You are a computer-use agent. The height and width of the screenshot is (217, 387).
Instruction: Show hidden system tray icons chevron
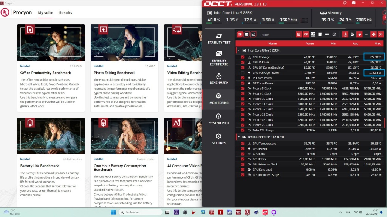341,212
